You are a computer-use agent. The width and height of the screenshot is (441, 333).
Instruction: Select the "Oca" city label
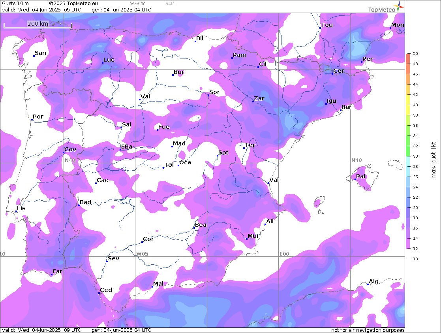coord(185,162)
